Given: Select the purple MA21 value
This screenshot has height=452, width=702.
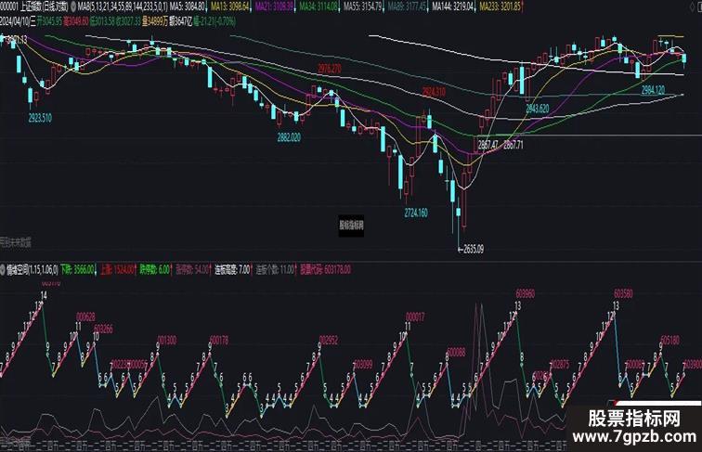Looking at the screenshot, I should (x=274, y=7).
